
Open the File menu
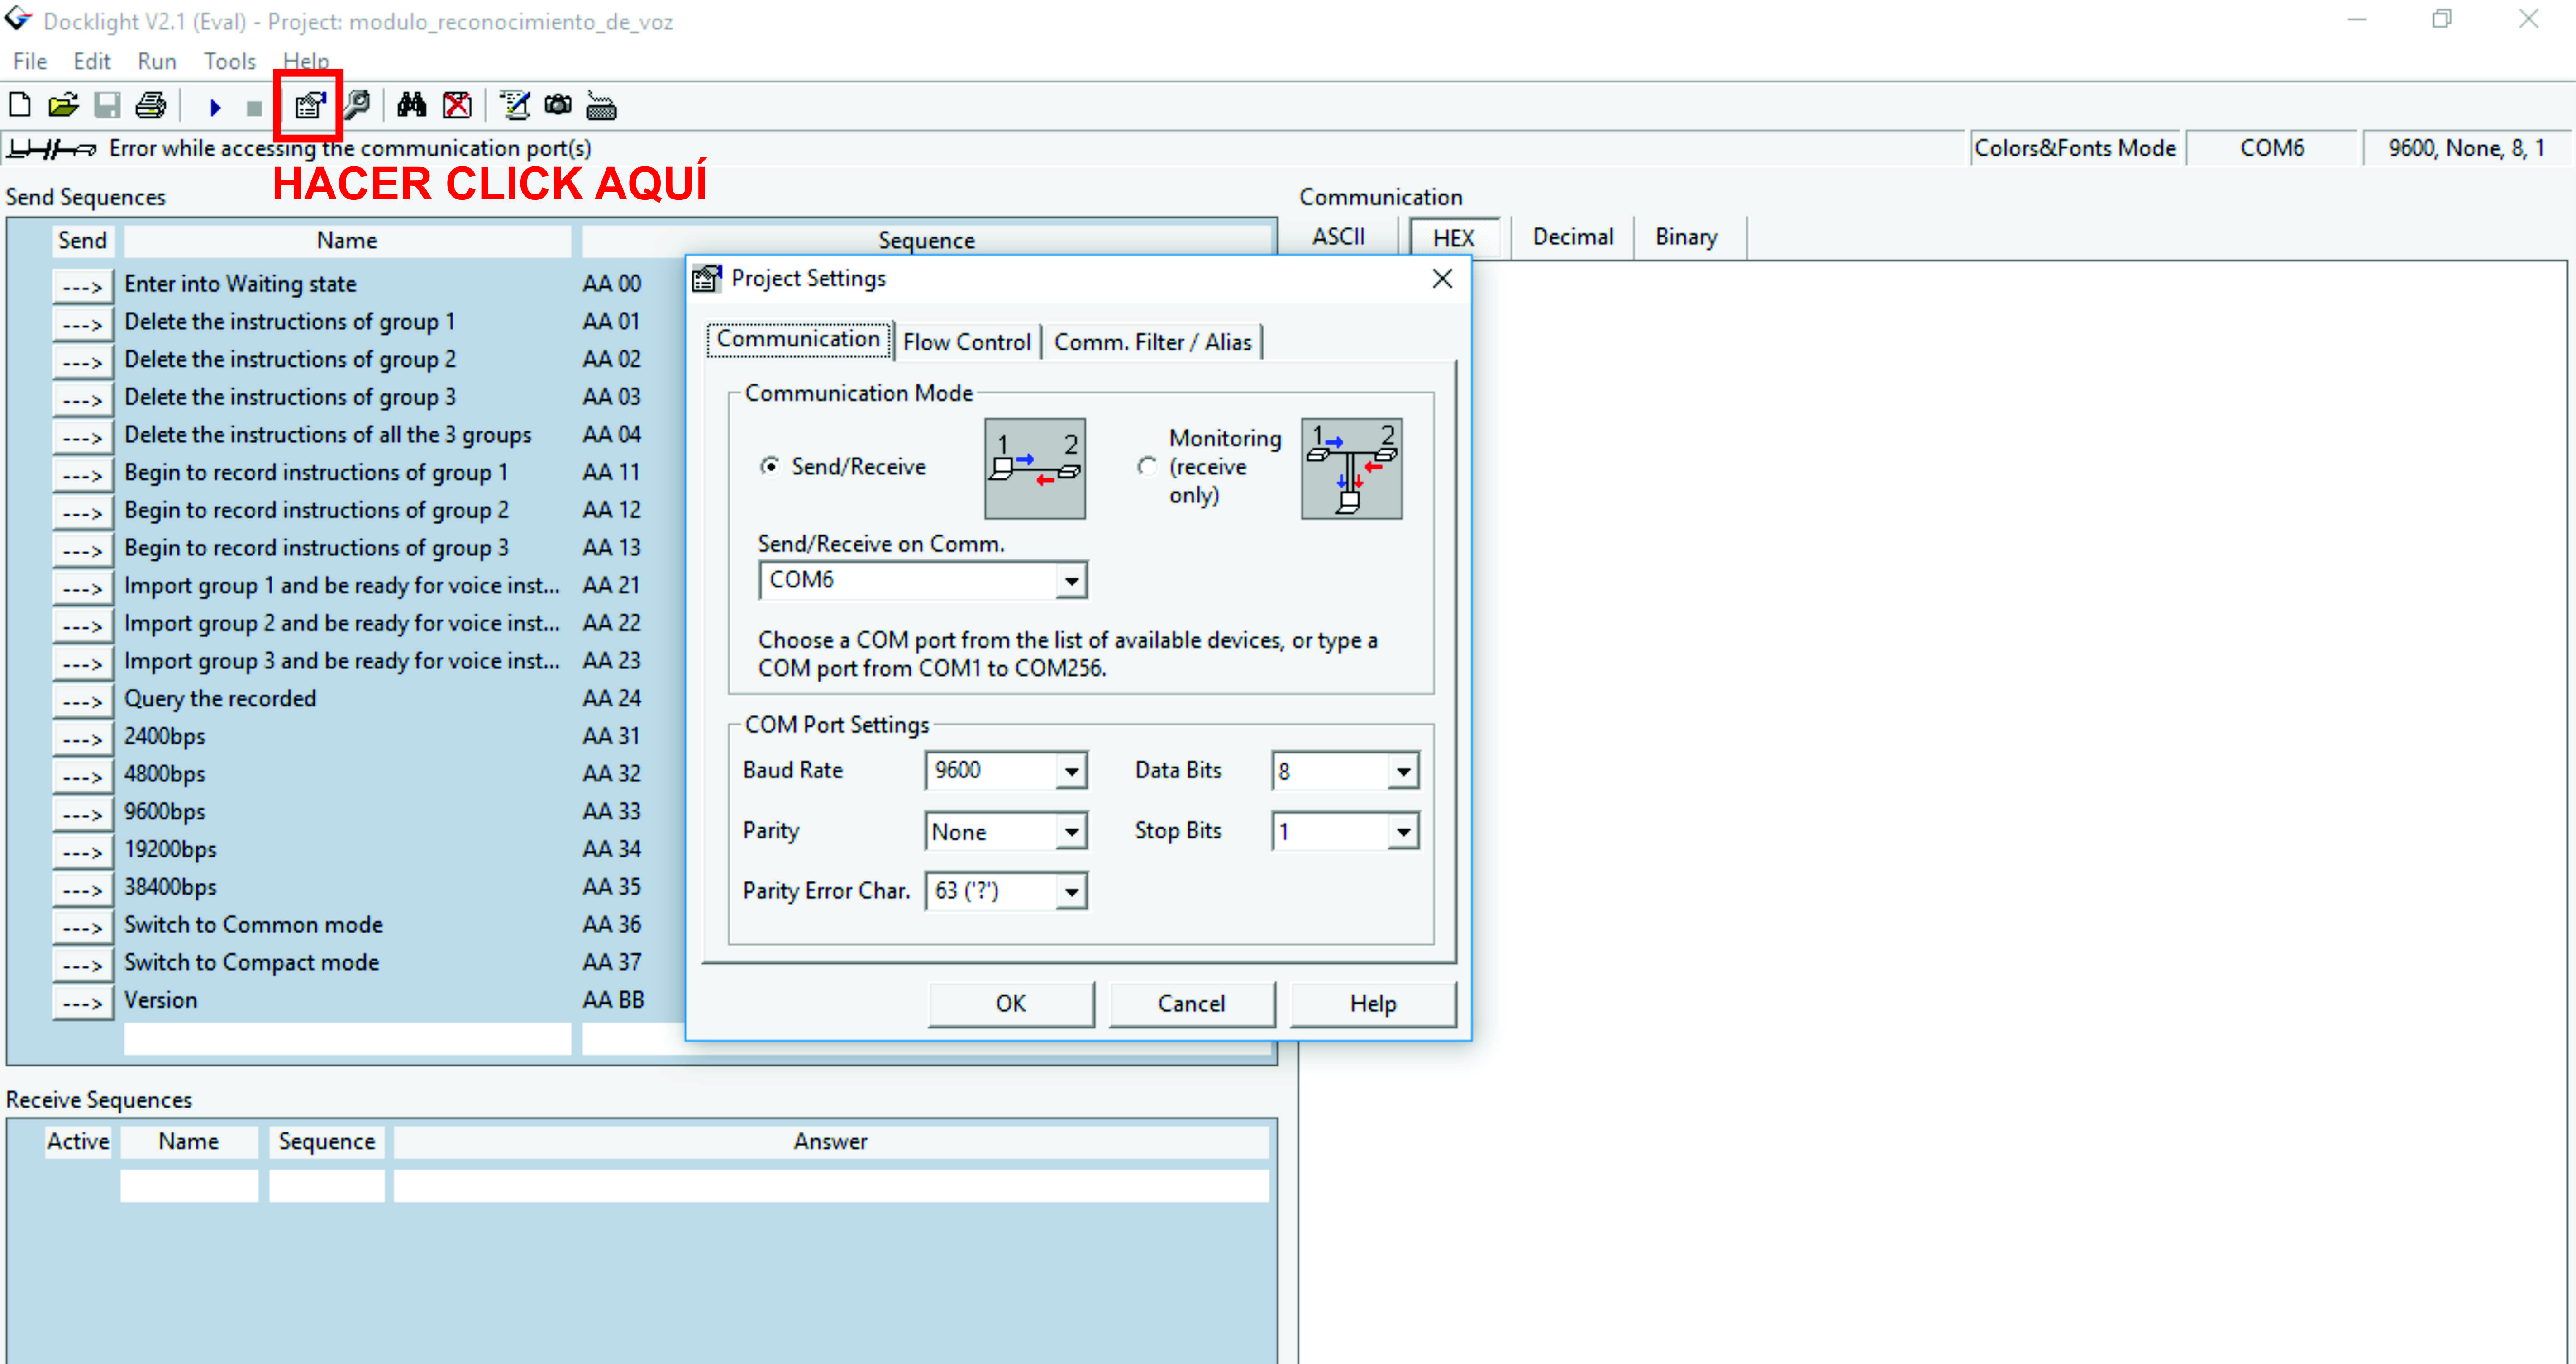[30, 61]
